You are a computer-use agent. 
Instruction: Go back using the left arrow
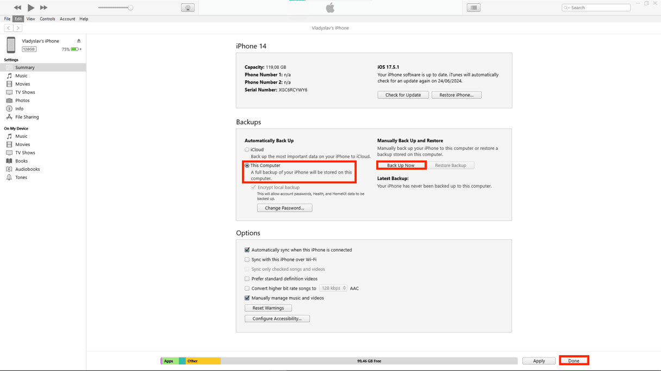click(x=9, y=28)
